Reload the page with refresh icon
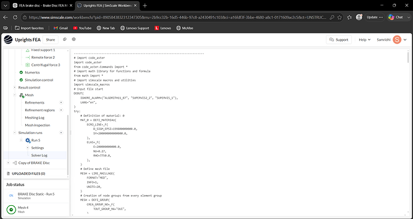 pyautogui.click(x=15, y=17)
